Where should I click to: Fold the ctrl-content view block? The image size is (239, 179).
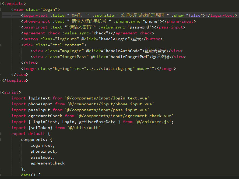pos(1,45)
